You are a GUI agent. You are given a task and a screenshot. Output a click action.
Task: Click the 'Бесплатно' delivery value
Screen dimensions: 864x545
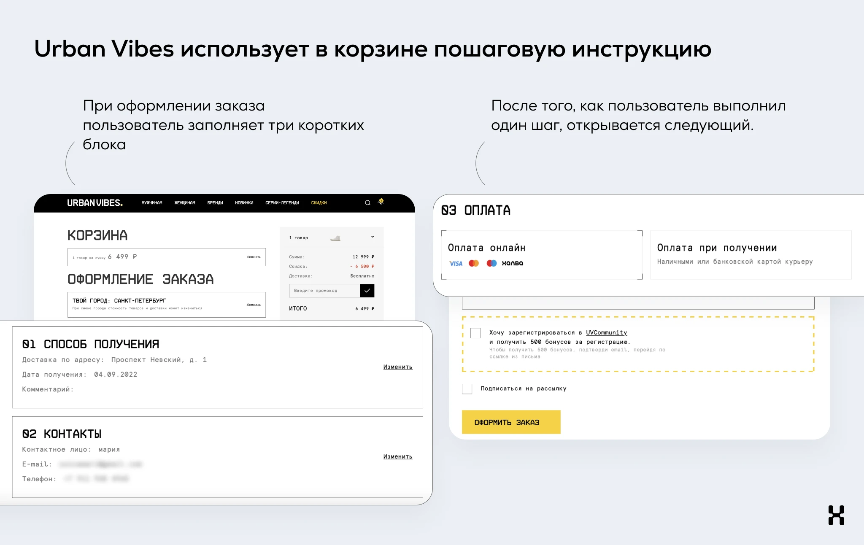click(x=362, y=276)
